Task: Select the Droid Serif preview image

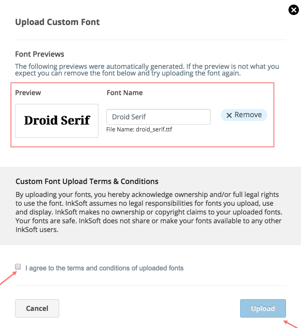Action: 57,121
